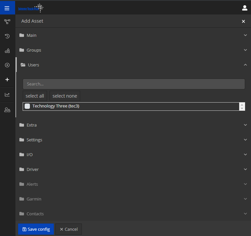251x236 pixels.
Task: Open the Main section label
Action: click(32, 35)
